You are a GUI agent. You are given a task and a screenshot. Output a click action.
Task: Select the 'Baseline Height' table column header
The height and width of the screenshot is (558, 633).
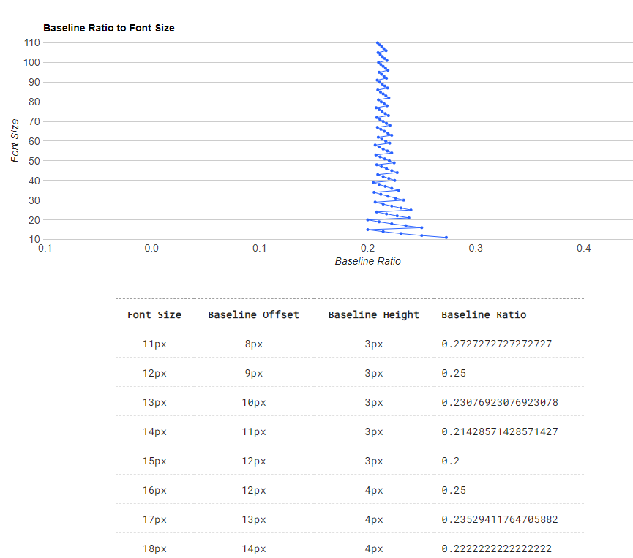click(x=373, y=315)
